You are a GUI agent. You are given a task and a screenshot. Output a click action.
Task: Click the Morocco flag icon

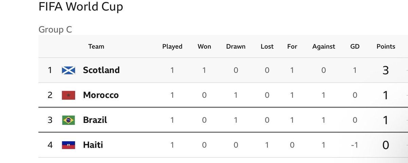coord(68,95)
